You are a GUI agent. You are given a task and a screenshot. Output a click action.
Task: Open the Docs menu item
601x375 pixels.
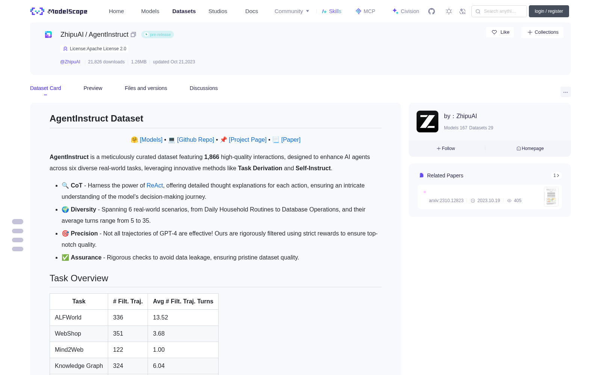(252, 11)
